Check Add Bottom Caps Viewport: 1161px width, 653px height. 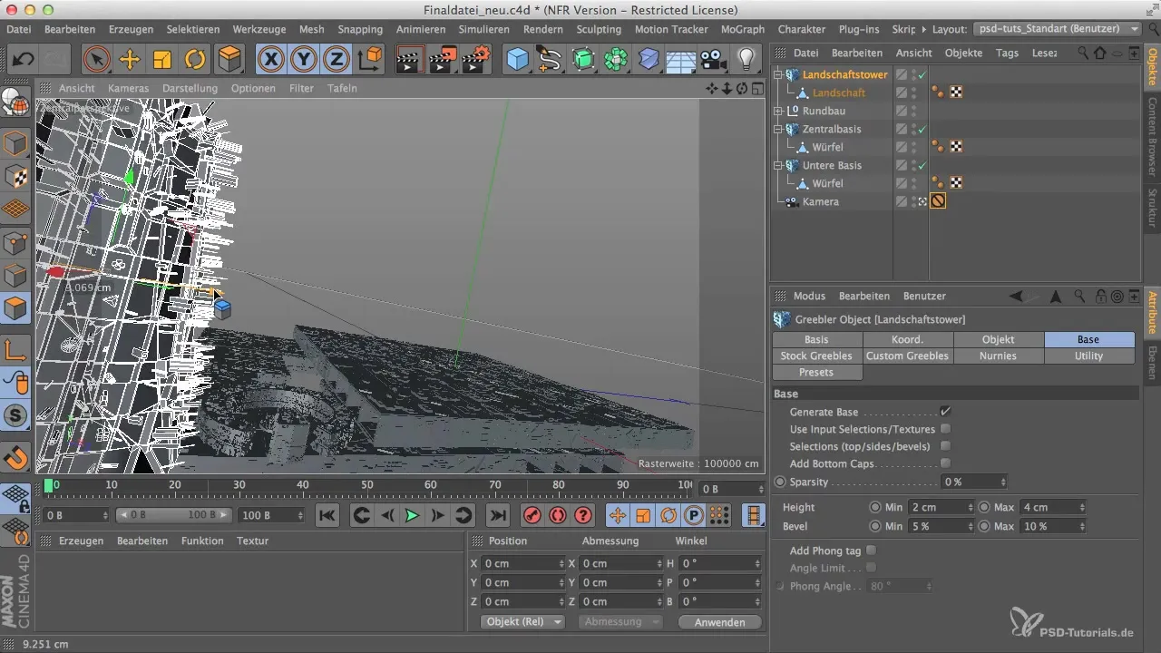945,463
